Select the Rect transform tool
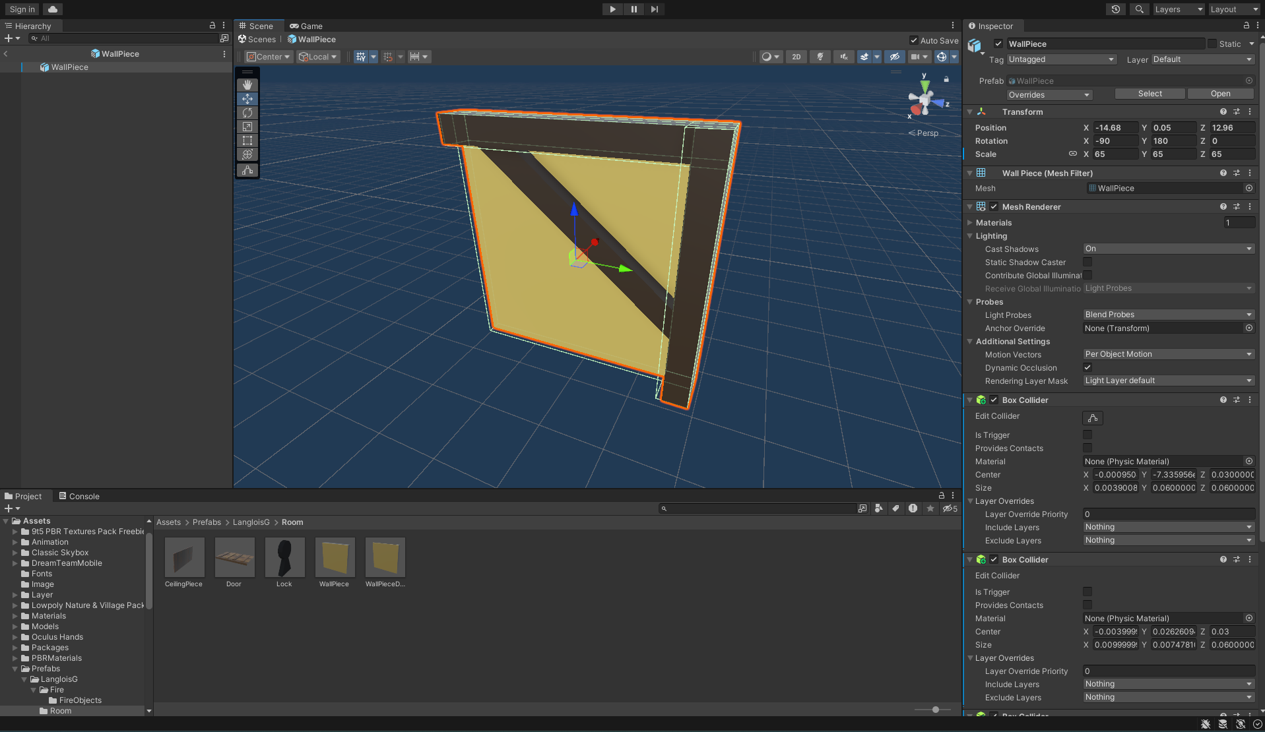This screenshot has width=1265, height=732. (x=247, y=140)
